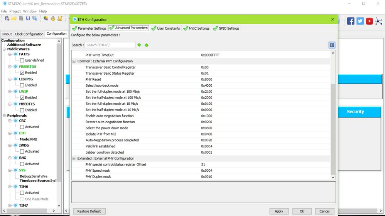385x216 pixels.
Task: Open the User Constants tab
Action: coord(166,28)
